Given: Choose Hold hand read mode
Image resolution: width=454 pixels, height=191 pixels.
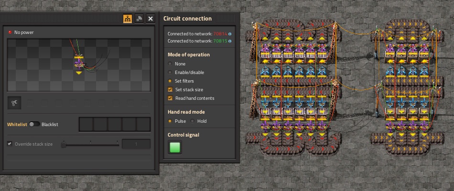Looking at the screenshot, I should point(192,121).
